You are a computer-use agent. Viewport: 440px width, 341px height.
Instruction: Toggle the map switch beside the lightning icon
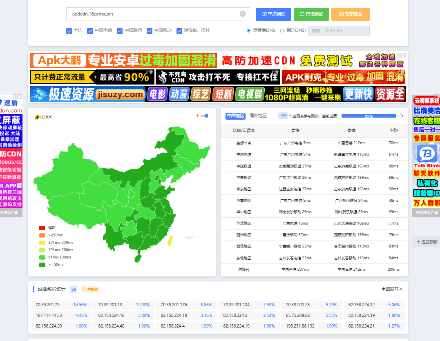[x=205, y=116]
